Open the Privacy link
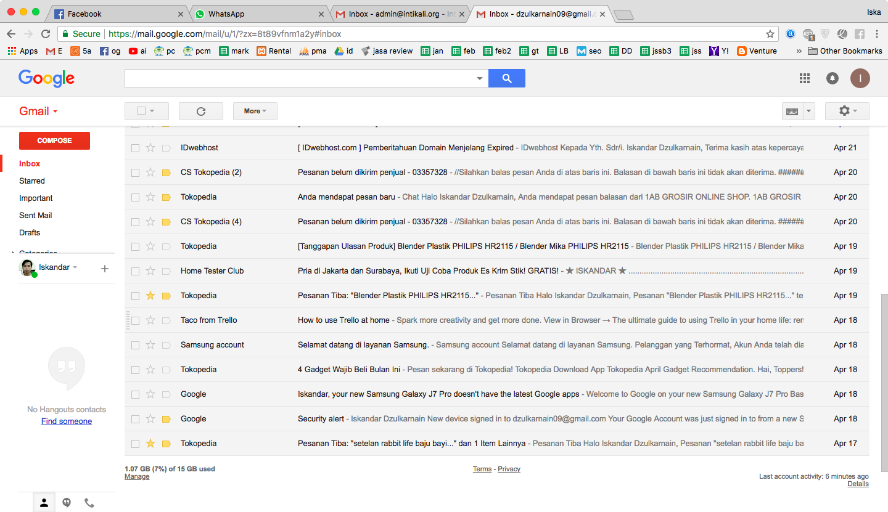This screenshot has width=888, height=512. [509, 469]
